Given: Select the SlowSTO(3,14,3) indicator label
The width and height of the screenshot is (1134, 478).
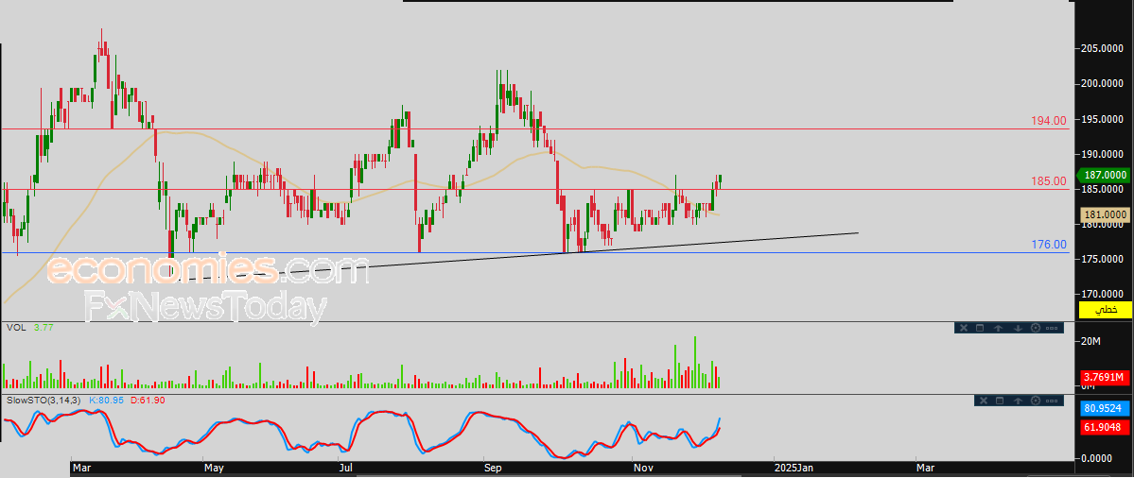Looking at the screenshot, I should coord(44,401).
